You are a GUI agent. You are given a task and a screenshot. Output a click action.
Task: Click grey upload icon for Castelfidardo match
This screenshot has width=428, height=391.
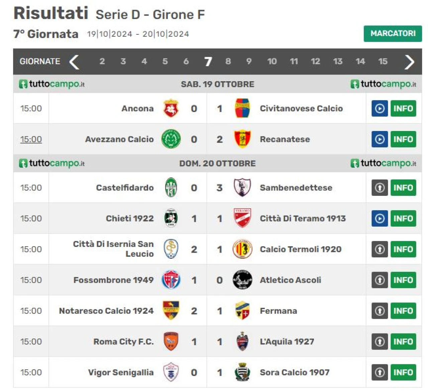(x=380, y=187)
